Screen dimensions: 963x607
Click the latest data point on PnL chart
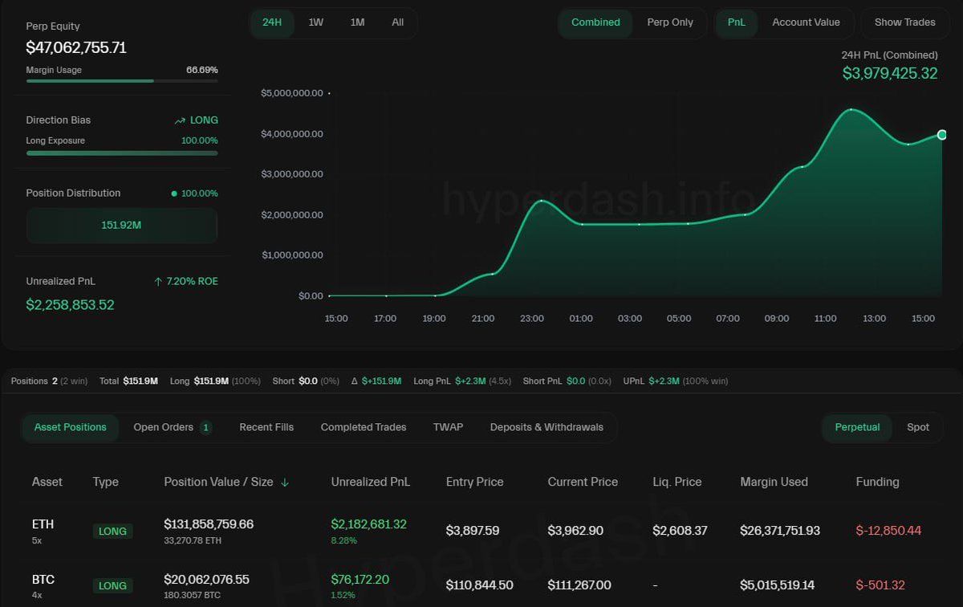(942, 135)
